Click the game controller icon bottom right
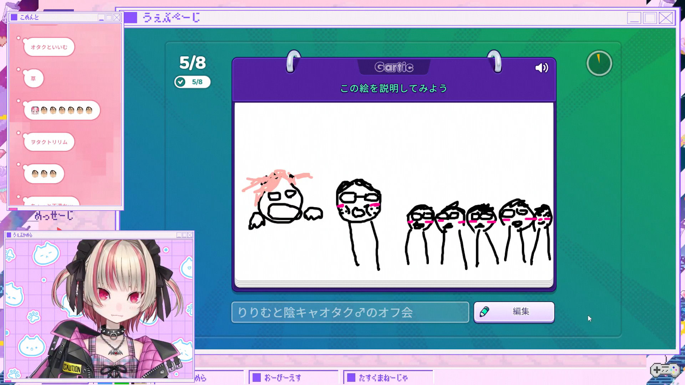Screen dimensions: 685x385 coord(664,370)
